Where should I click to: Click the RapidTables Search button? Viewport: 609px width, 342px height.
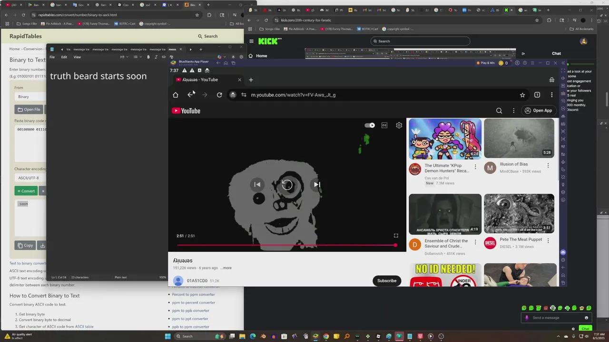208,36
